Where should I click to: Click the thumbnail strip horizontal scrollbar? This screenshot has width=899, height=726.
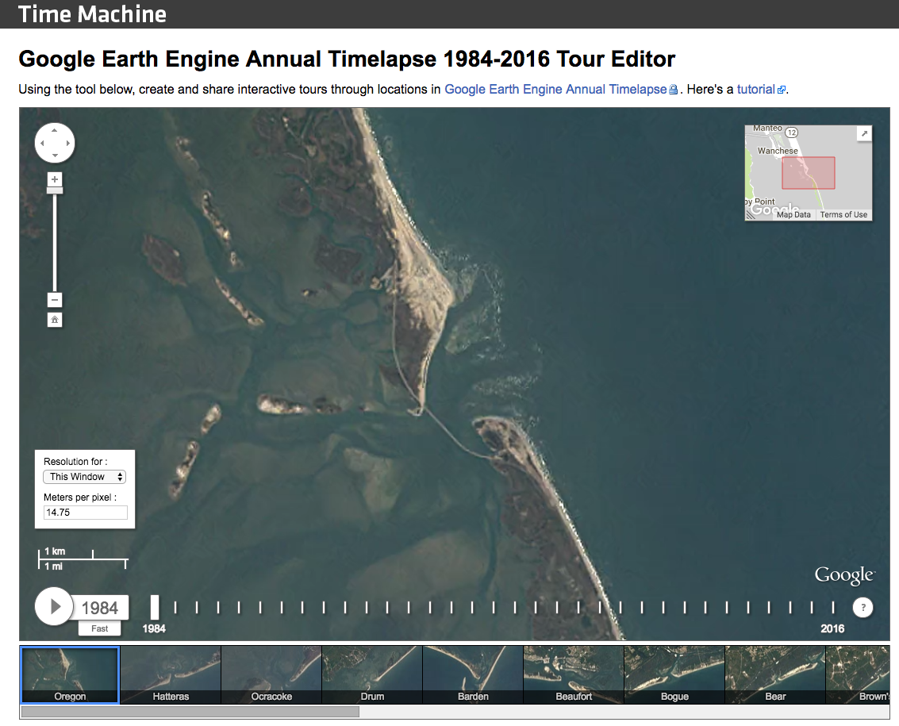(190, 712)
